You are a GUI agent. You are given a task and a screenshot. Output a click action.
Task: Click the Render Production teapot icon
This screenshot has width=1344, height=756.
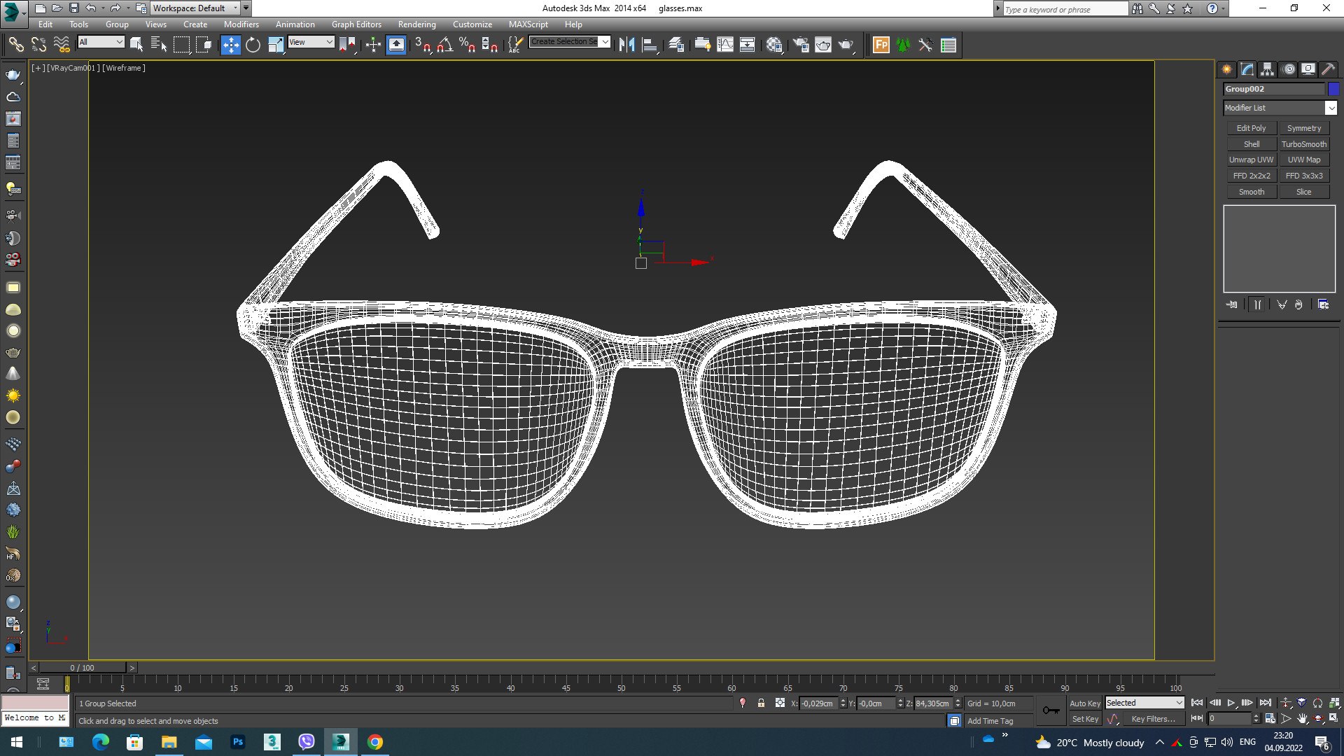coord(846,45)
